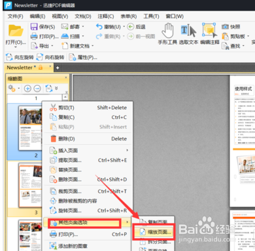This screenshot has width=255, height=251.
Task: Rotate page right with 向右旋转
Action: tap(50, 57)
